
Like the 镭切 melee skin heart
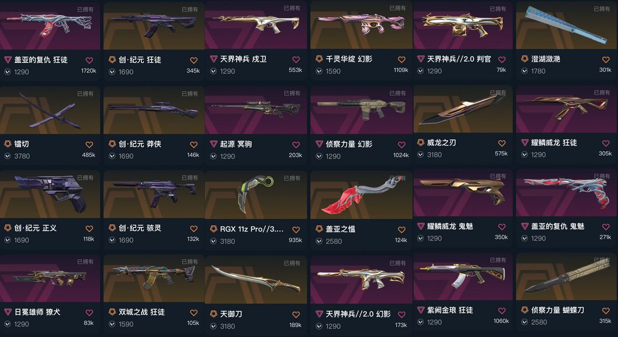tap(89, 145)
